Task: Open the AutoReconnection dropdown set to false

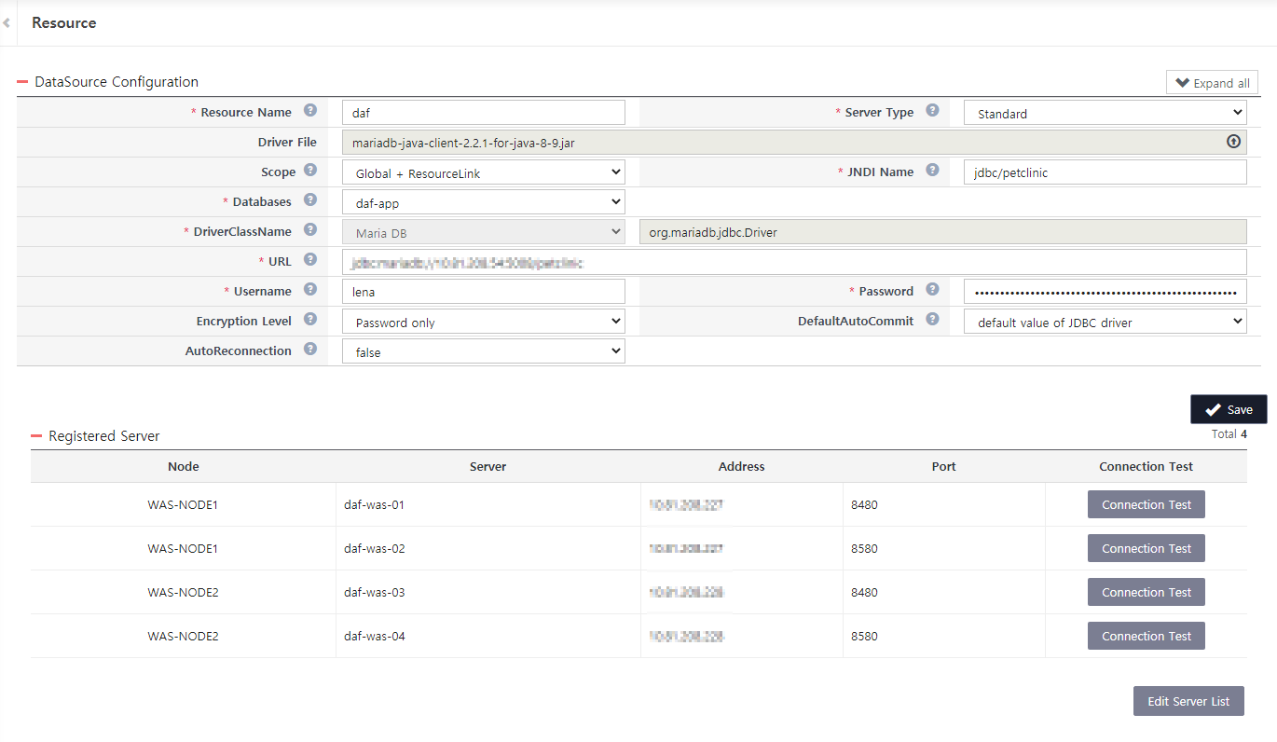Action: pyautogui.click(x=483, y=351)
